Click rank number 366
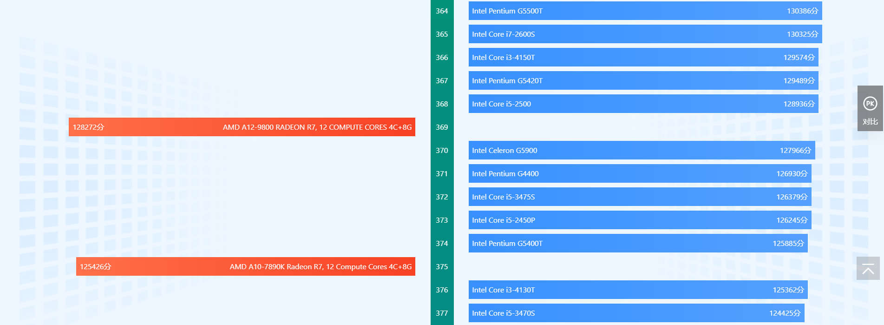Screen dimensions: 884x325 pos(442,57)
